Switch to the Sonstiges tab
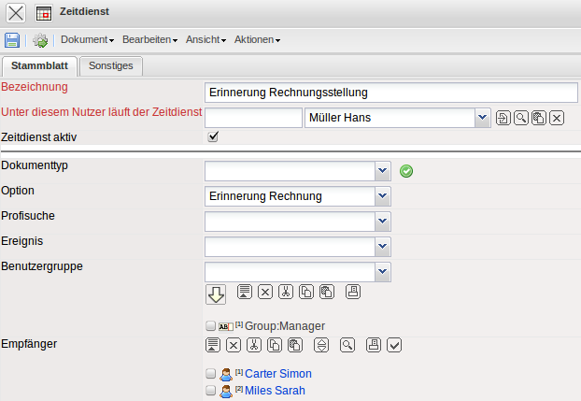The image size is (581, 401). [110, 65]
